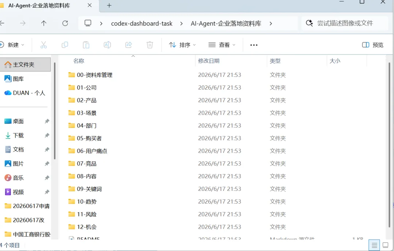Click codex-dashboard-task breadcrumb
Viewport: 394px width, 251px height.
pos(142,23)
